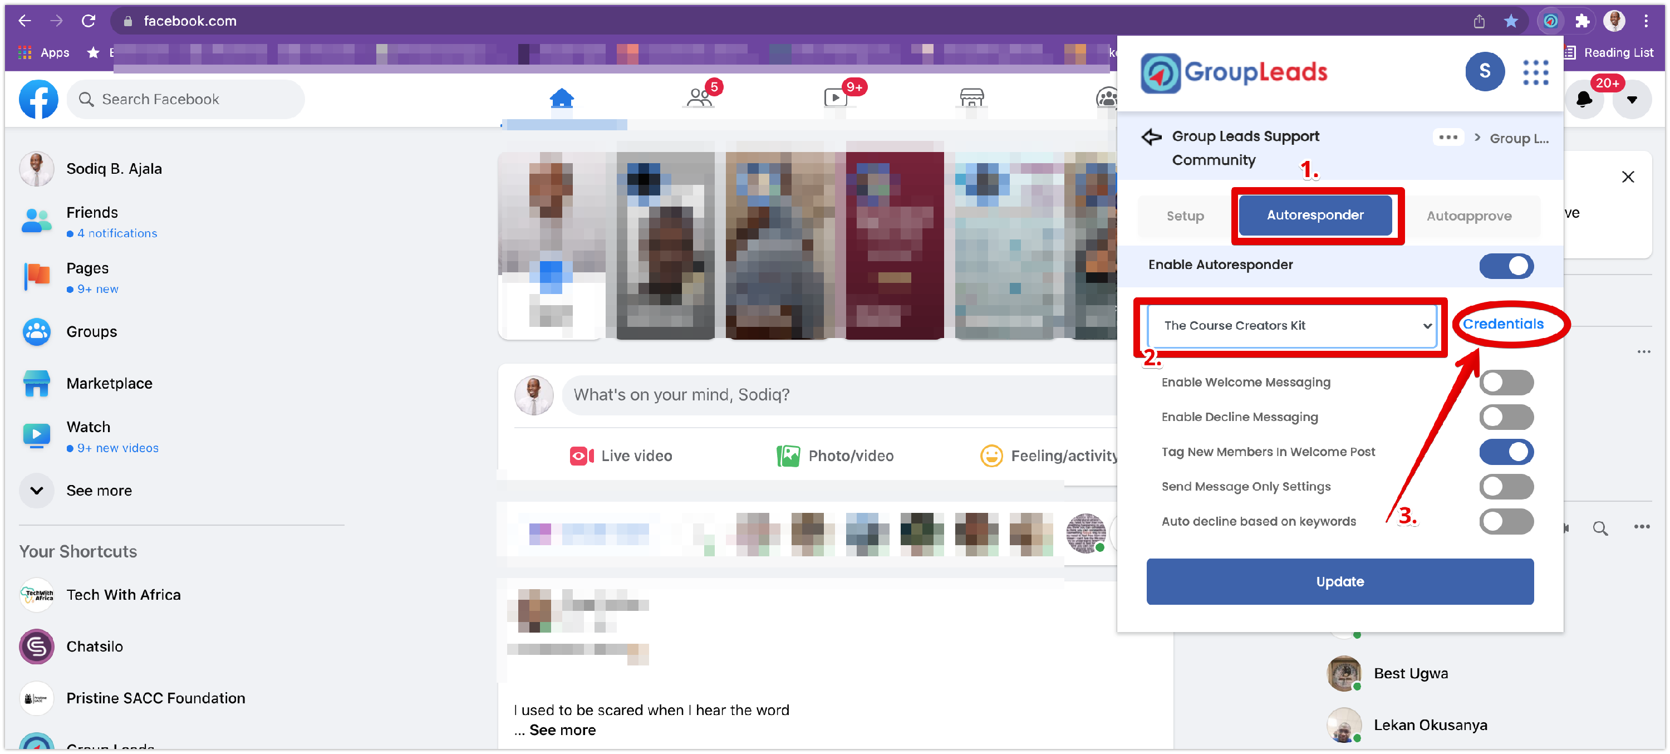Open the Chrome three-dot menu

[x=1646, y=21]
